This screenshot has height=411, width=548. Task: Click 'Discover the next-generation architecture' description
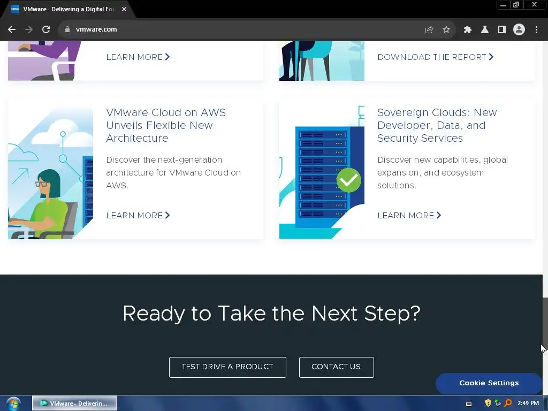[x=173, y=173]
